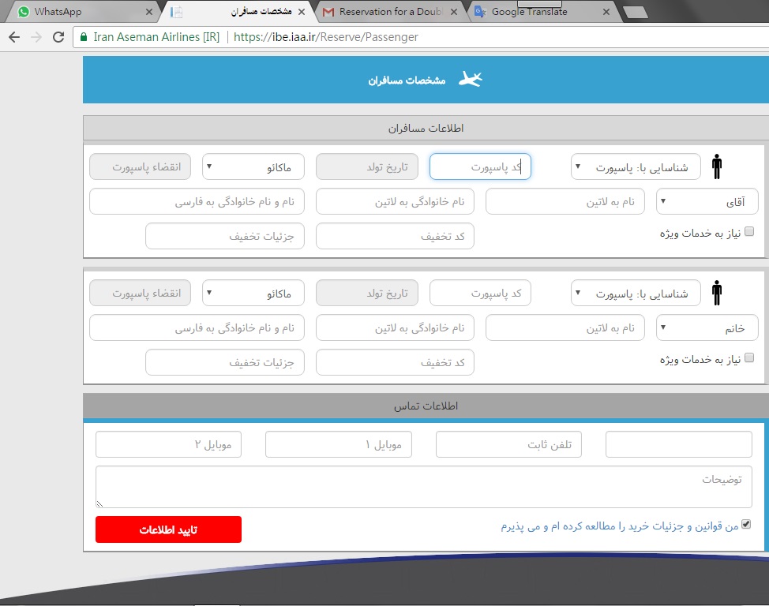The image size is (769, 606).
Task: Click the browser forward arrow
Action: pyautogui.click(x=36, y=37)
